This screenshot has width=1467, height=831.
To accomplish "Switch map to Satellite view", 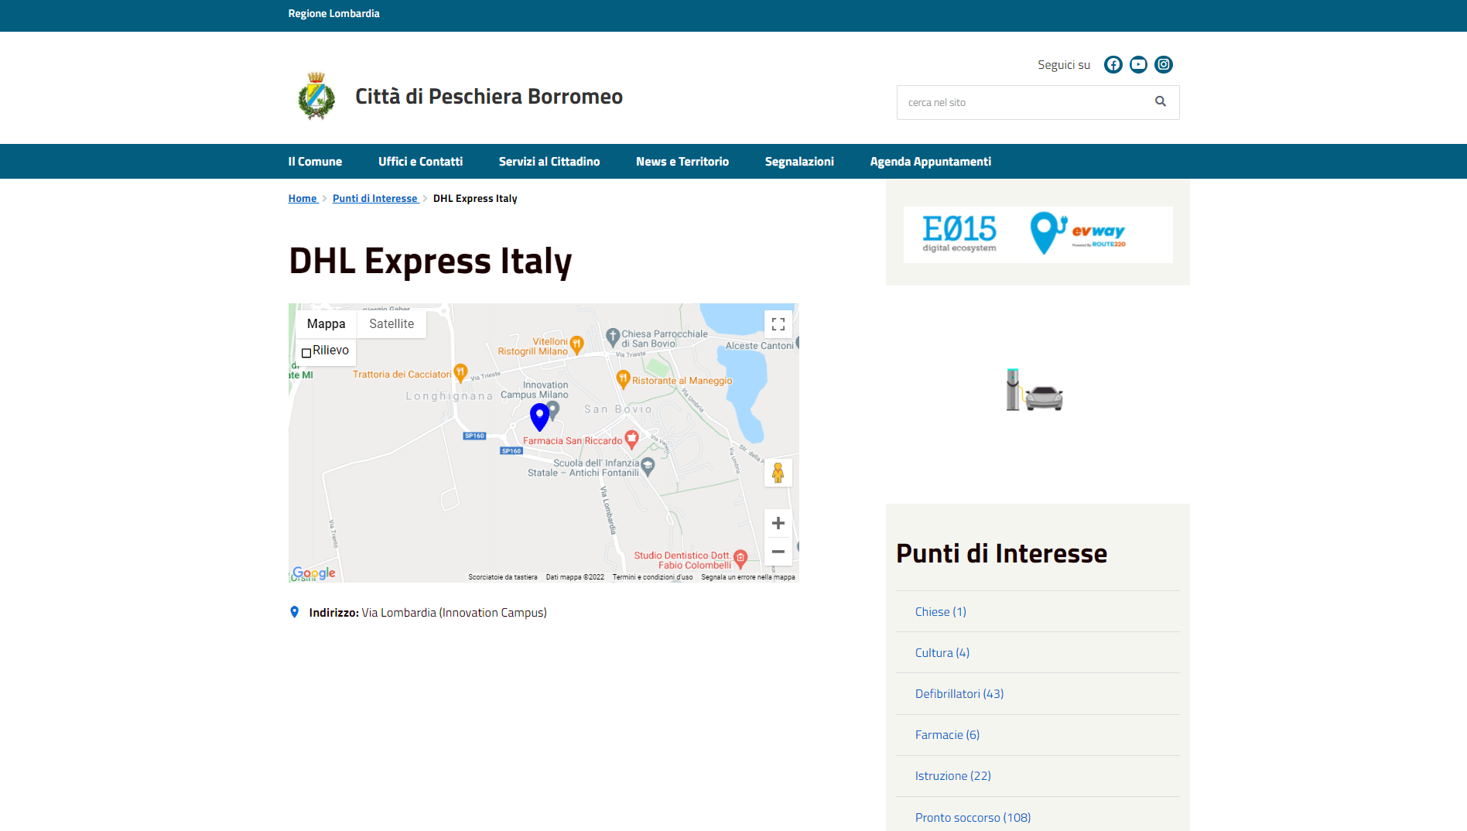I will click(391, 324).
